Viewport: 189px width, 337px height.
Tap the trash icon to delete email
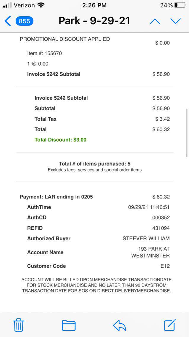pyautogui.click(x=19, y=325)
